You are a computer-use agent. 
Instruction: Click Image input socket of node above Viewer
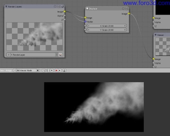pos(154,18)
